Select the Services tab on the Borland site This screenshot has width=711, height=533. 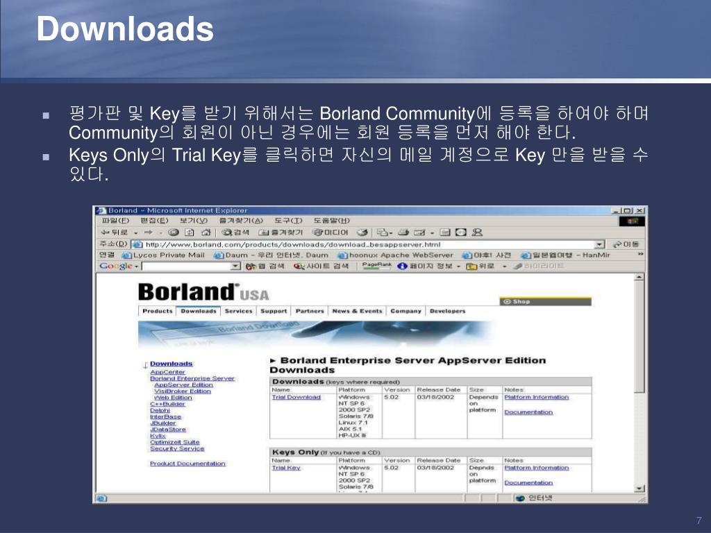(x=239, y=311)
